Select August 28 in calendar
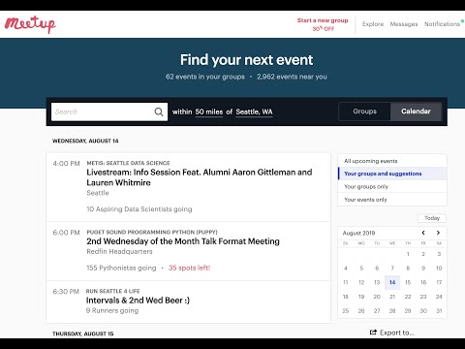Screen dimensions: 465x349 [x=392, y=311]
